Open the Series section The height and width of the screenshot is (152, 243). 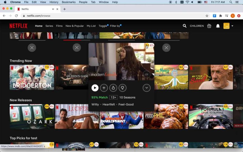pyautogui.click(x=49, y=26)
